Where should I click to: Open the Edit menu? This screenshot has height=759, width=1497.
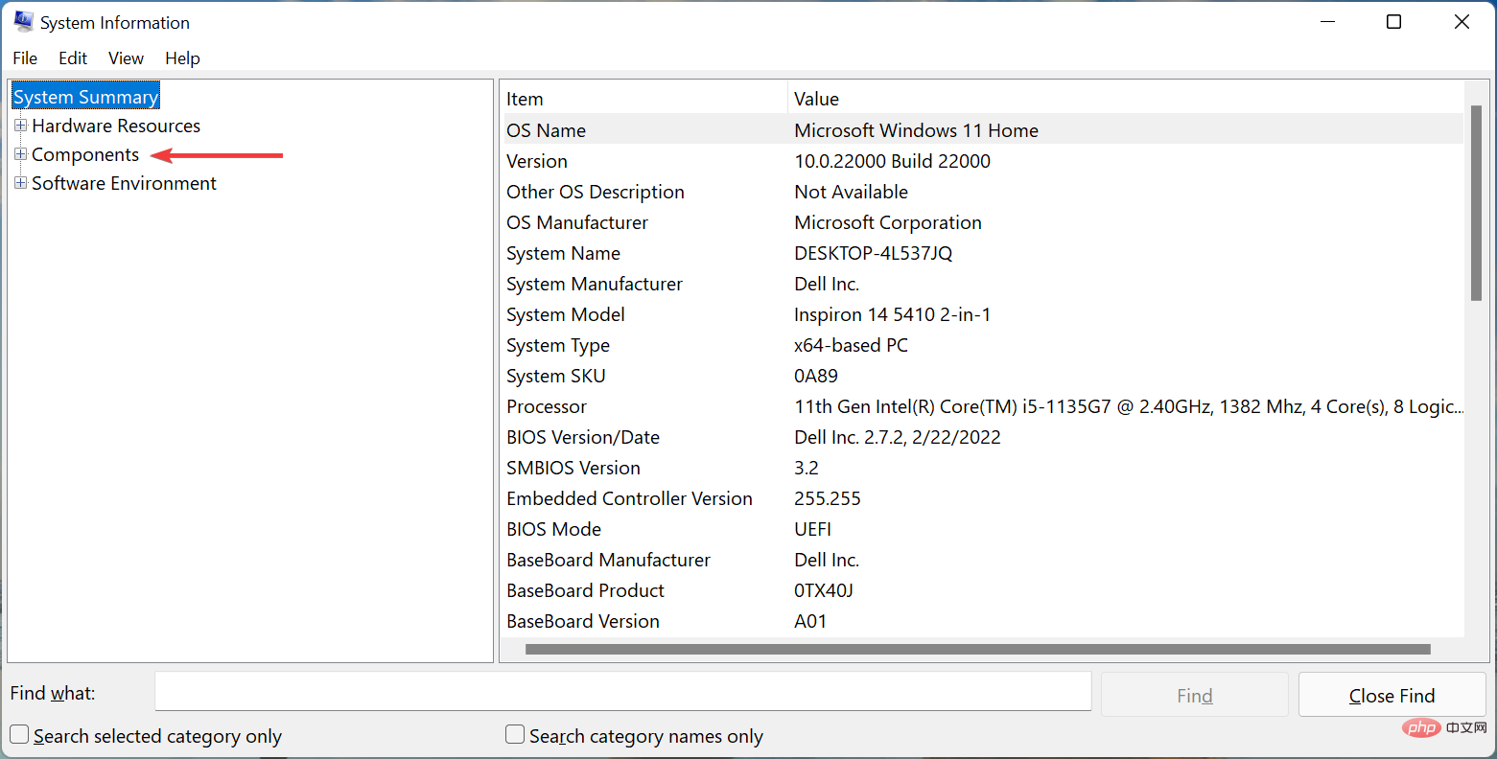[x=72, y=58]
